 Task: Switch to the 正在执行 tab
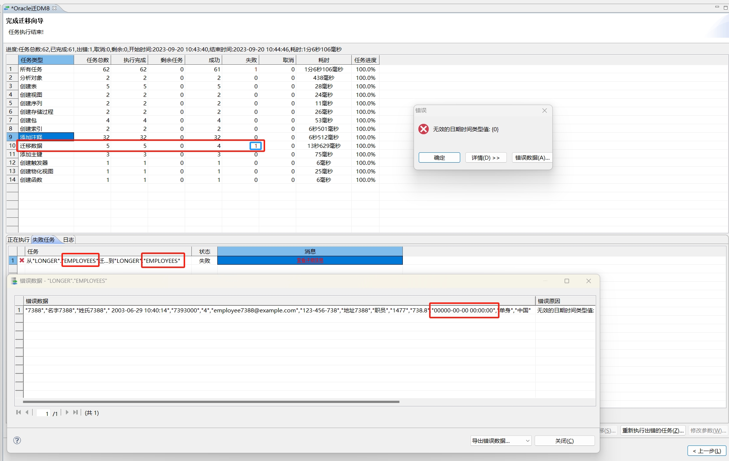point(19,240)
